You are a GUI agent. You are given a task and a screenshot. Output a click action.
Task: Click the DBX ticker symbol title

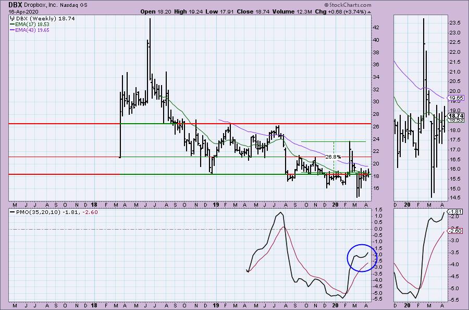pyautogui.click(x=15, y=5)
